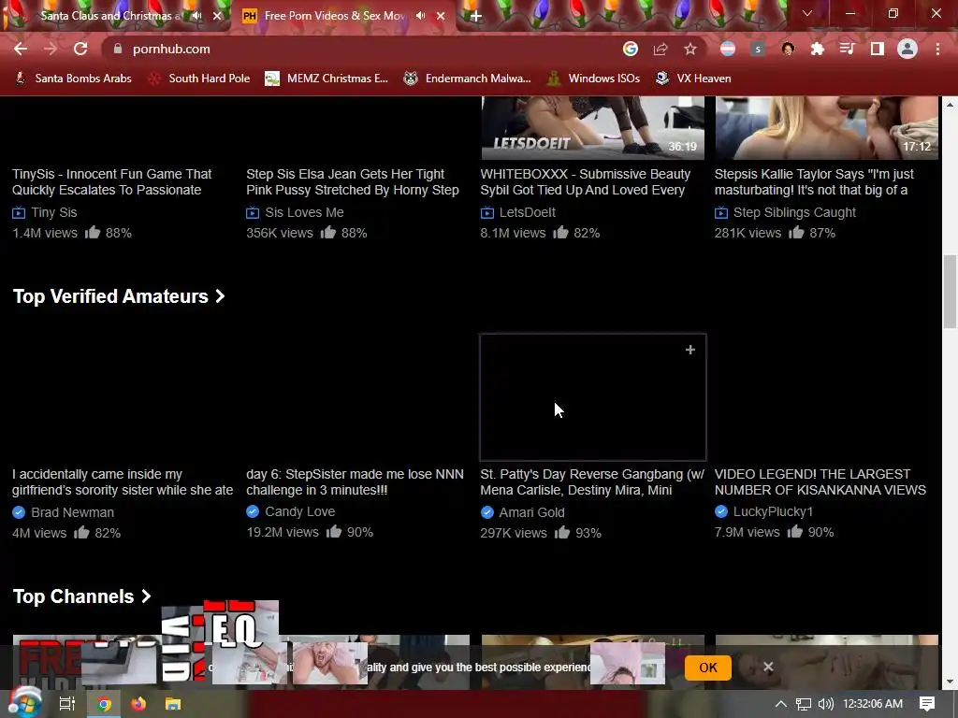958x718 pixels.
Task: Open Amari Gold's verified profile
Action: tap(531, 512)
